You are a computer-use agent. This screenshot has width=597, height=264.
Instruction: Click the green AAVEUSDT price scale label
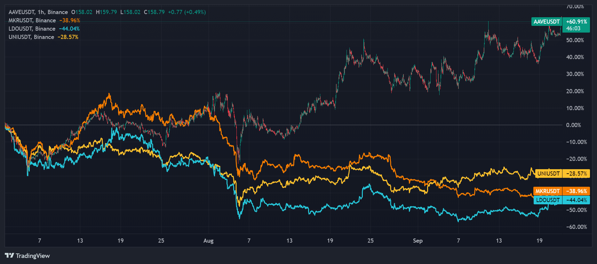click(x=547, y=22)
